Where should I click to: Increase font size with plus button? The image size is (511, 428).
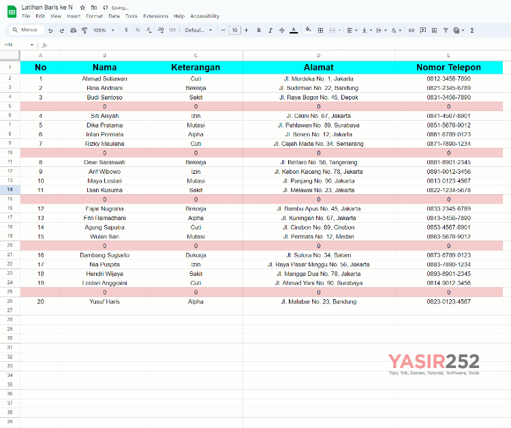(247, 30)
